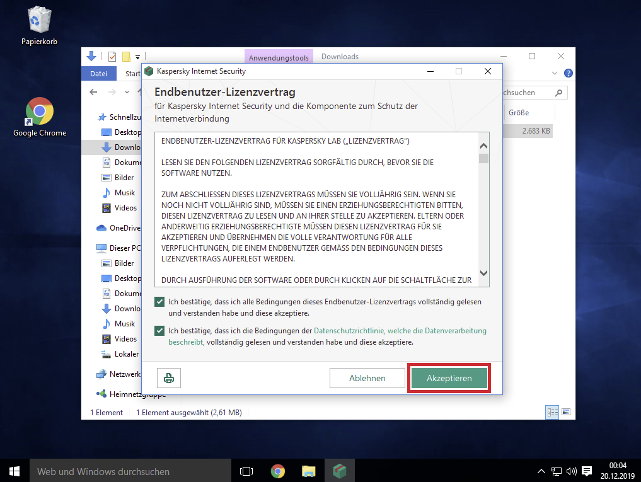Image resolution: width=641 pixels, height=482 pixels.
Task: Open Task View on the taskbar
Action: point(246,471)
